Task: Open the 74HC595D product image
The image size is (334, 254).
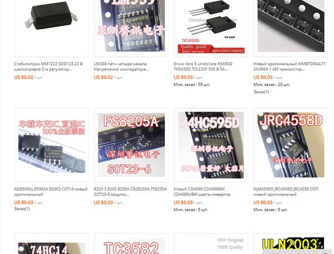Action: tap(211, 145)
